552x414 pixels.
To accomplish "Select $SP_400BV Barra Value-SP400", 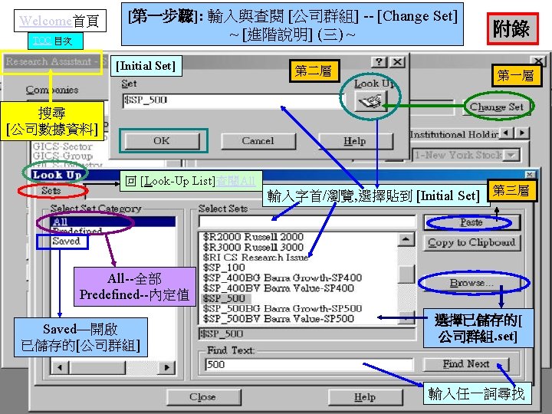I will pos(278,288).
